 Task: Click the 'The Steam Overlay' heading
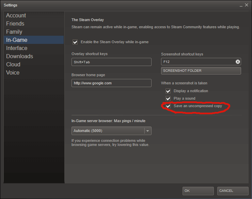click(88, 20)
